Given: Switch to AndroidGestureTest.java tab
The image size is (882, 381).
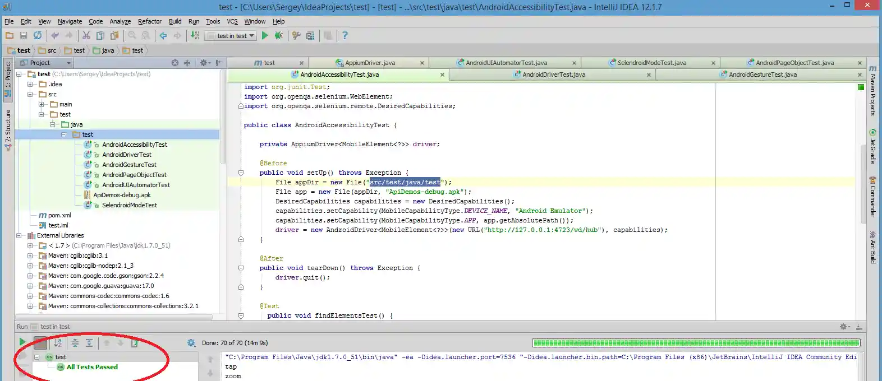Looking at the screenshot, I should [762, 75].
